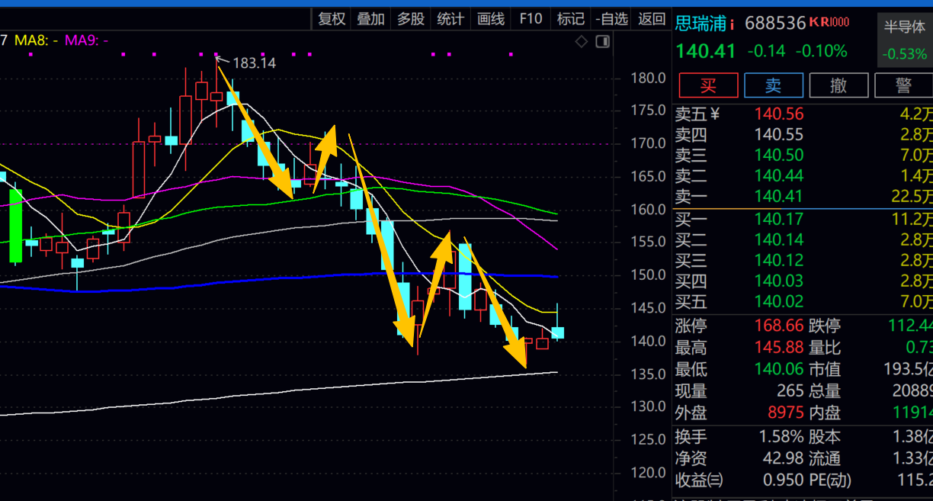Open F10 company information
This screenshot has width=933, height=501.
531,19
